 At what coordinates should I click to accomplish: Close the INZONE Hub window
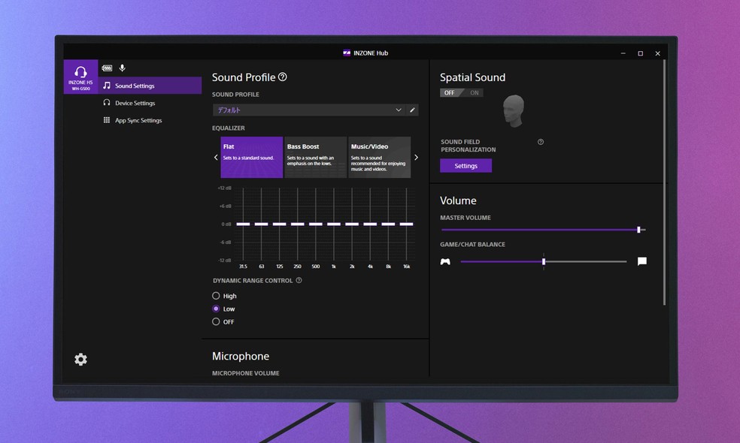click(x=658, y=53)
